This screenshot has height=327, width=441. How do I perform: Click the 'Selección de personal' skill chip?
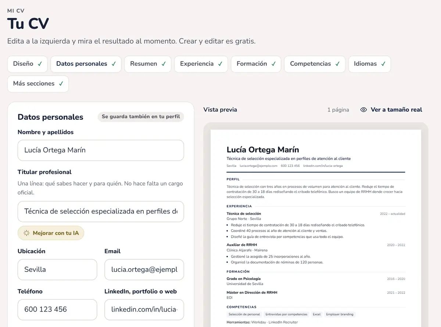244,314
